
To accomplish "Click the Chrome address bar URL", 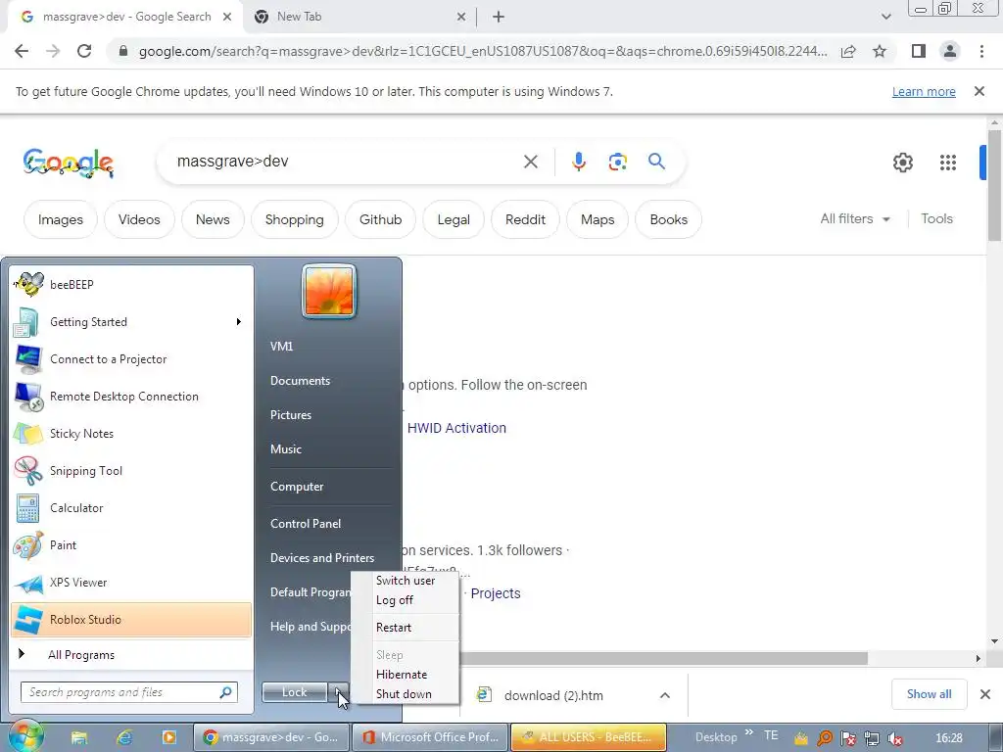I will 482,51.
